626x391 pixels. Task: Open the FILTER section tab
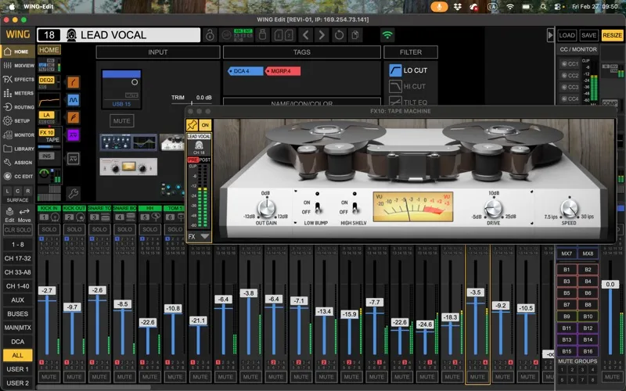point(410,52)
